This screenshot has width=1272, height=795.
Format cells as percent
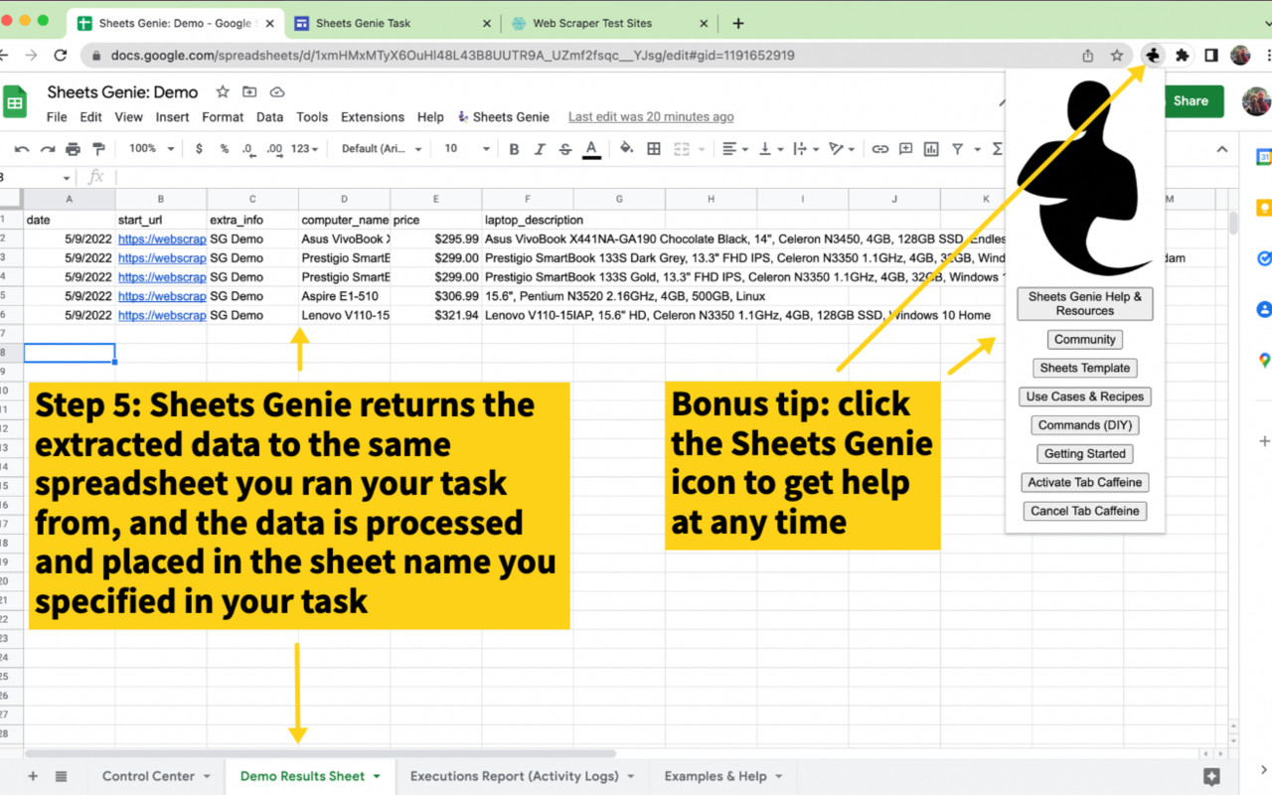[224, 149]
